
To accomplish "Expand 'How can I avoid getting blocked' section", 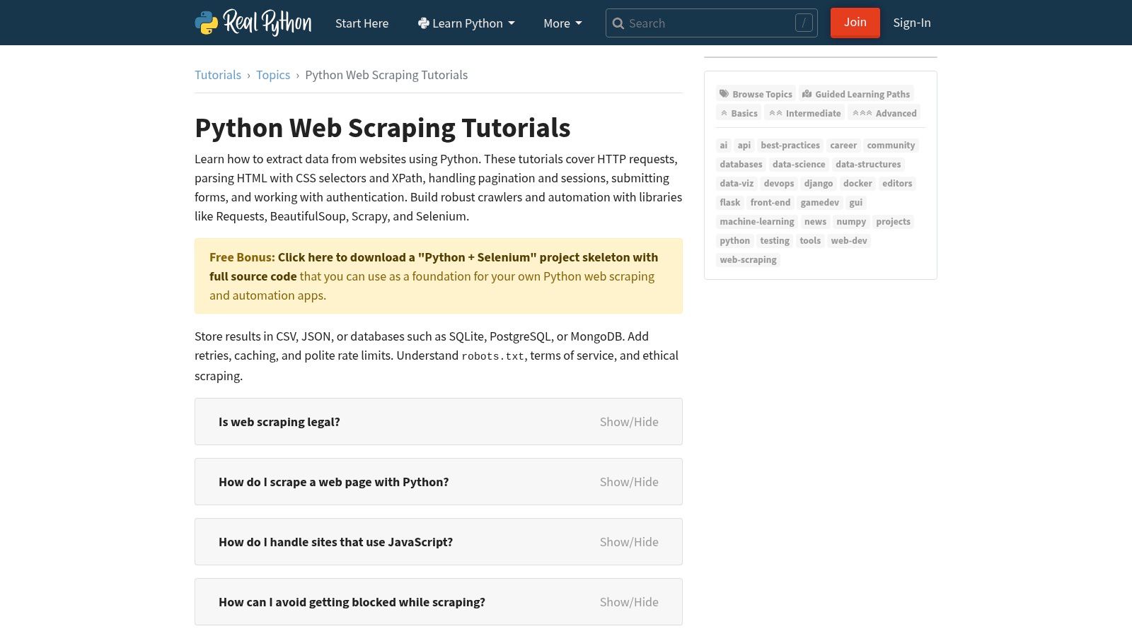I will coord(352,602).
